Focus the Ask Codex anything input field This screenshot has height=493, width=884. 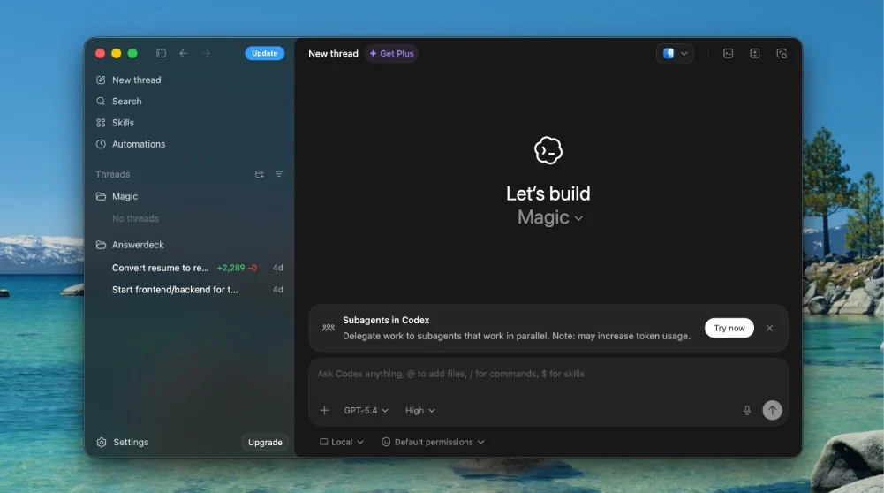548,374
